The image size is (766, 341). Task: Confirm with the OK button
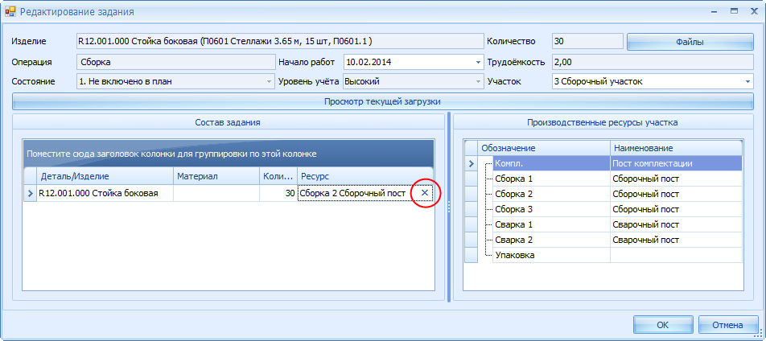click(x=663, y=325)
